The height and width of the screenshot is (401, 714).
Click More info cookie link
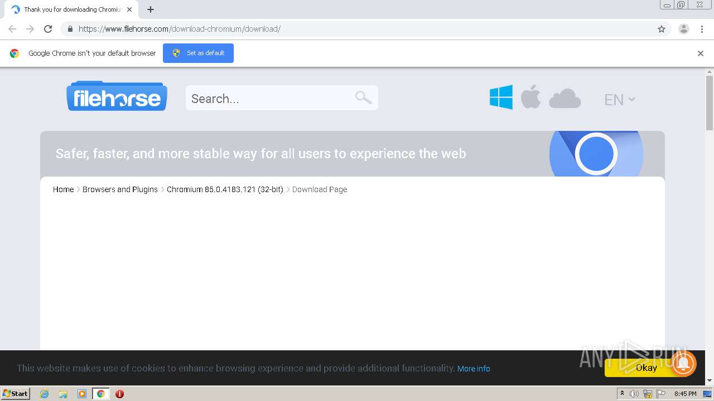coord(474,369)
